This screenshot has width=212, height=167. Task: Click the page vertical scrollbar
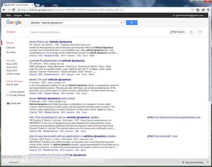(210, 58)
